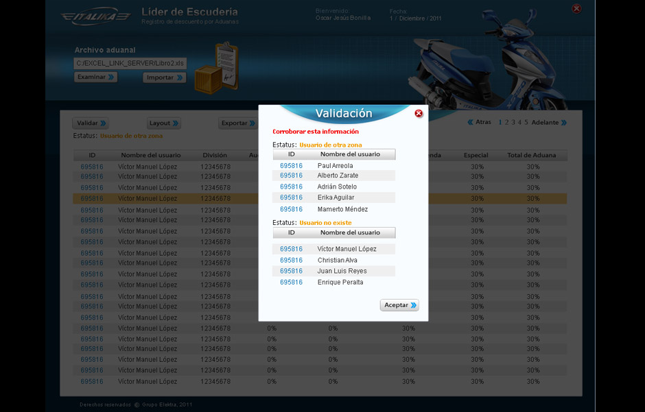Click the background 'Nombre del usuario' column header

click(x=151, y=155)
